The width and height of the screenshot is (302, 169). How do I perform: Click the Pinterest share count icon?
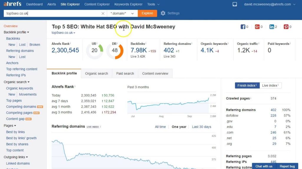click(286, 27)
